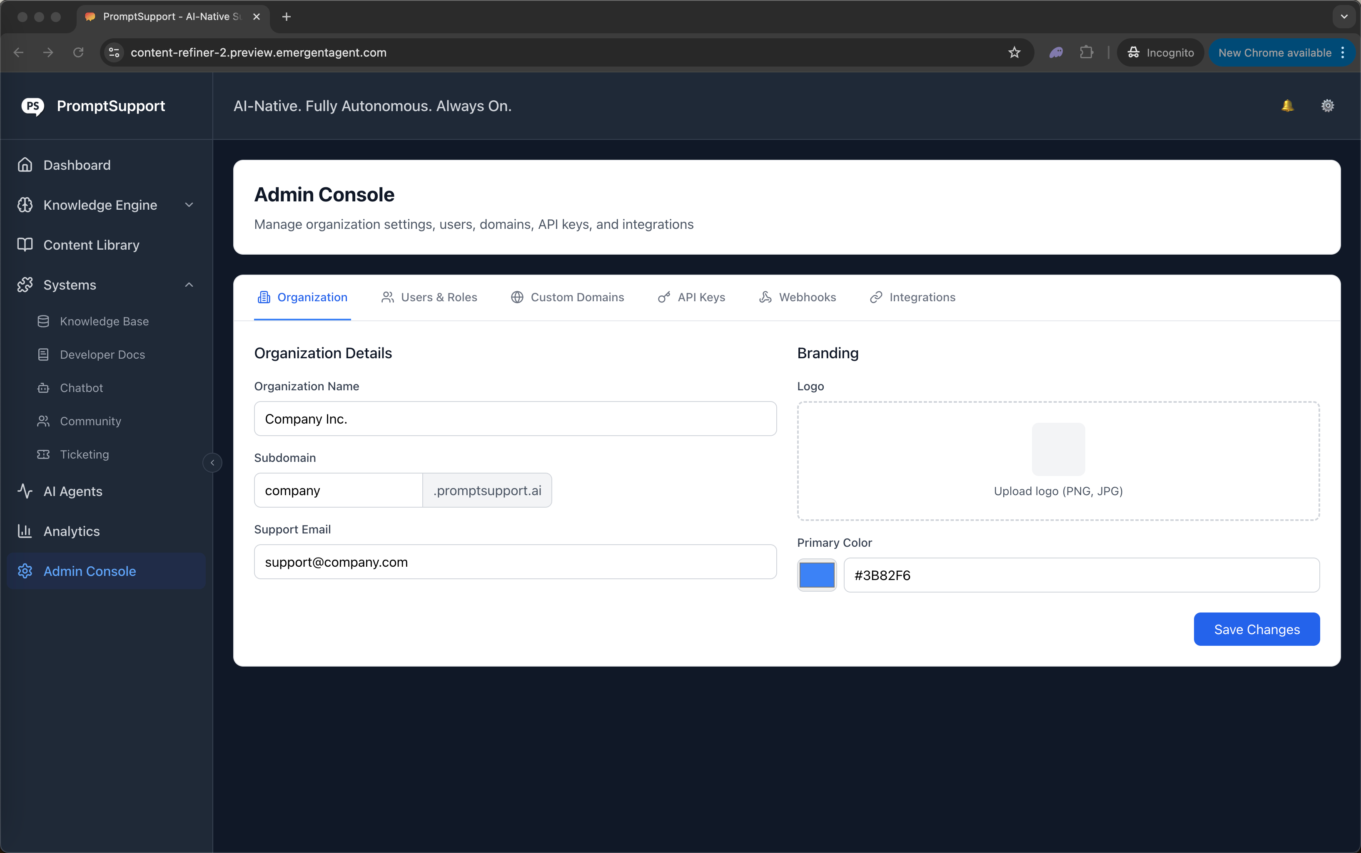
Task: Select the Knowledge Base icon under Systems
Action: [43, 321]
